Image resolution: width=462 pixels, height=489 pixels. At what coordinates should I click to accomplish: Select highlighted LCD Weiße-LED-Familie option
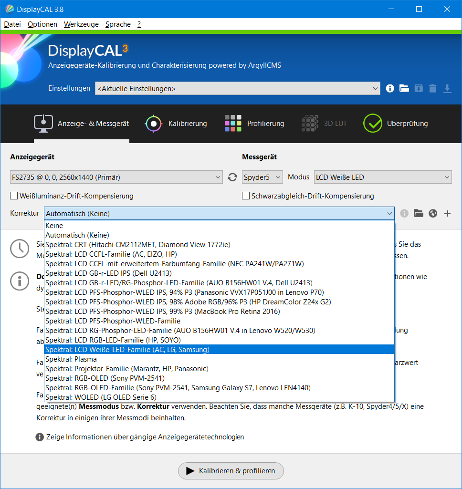[x=219, y=350]
